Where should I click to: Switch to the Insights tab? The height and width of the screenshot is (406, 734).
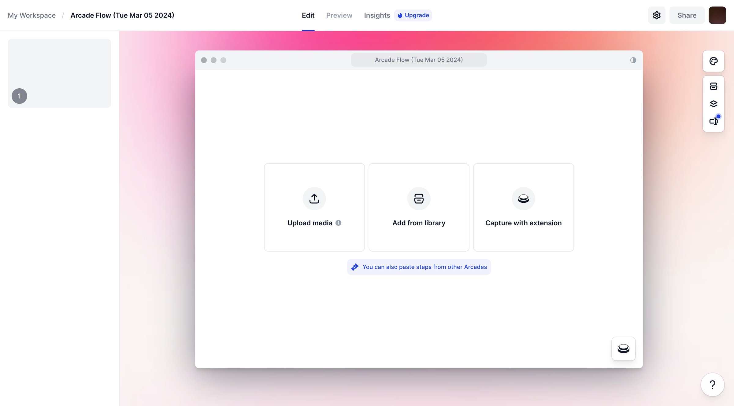377,15
